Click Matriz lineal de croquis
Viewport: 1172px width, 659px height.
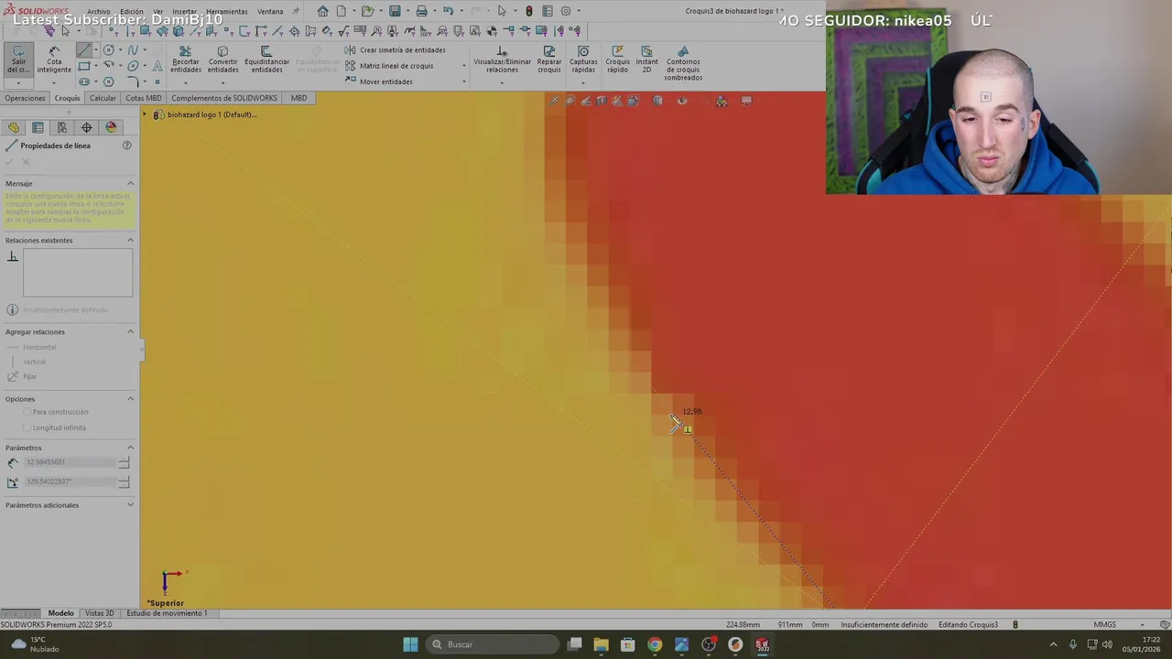[389, 66]
